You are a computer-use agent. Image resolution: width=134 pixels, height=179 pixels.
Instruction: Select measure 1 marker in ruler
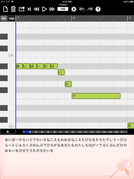(18, 18)
